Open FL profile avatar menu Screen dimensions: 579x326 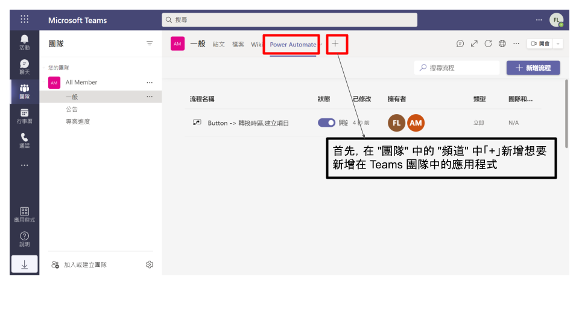(556, 20)
